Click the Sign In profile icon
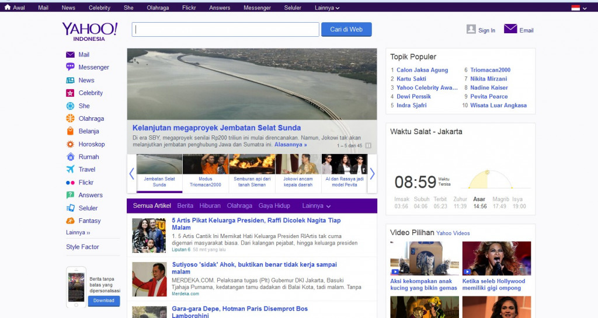 coord(471,29)
